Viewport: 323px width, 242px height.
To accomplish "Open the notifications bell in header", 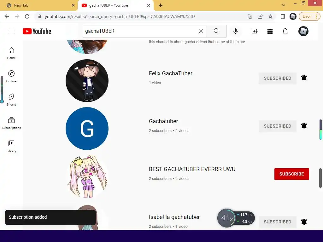I will click(x=285, y=31).
